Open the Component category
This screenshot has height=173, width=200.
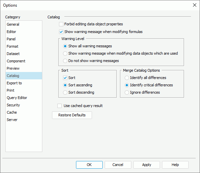point(24,61)
